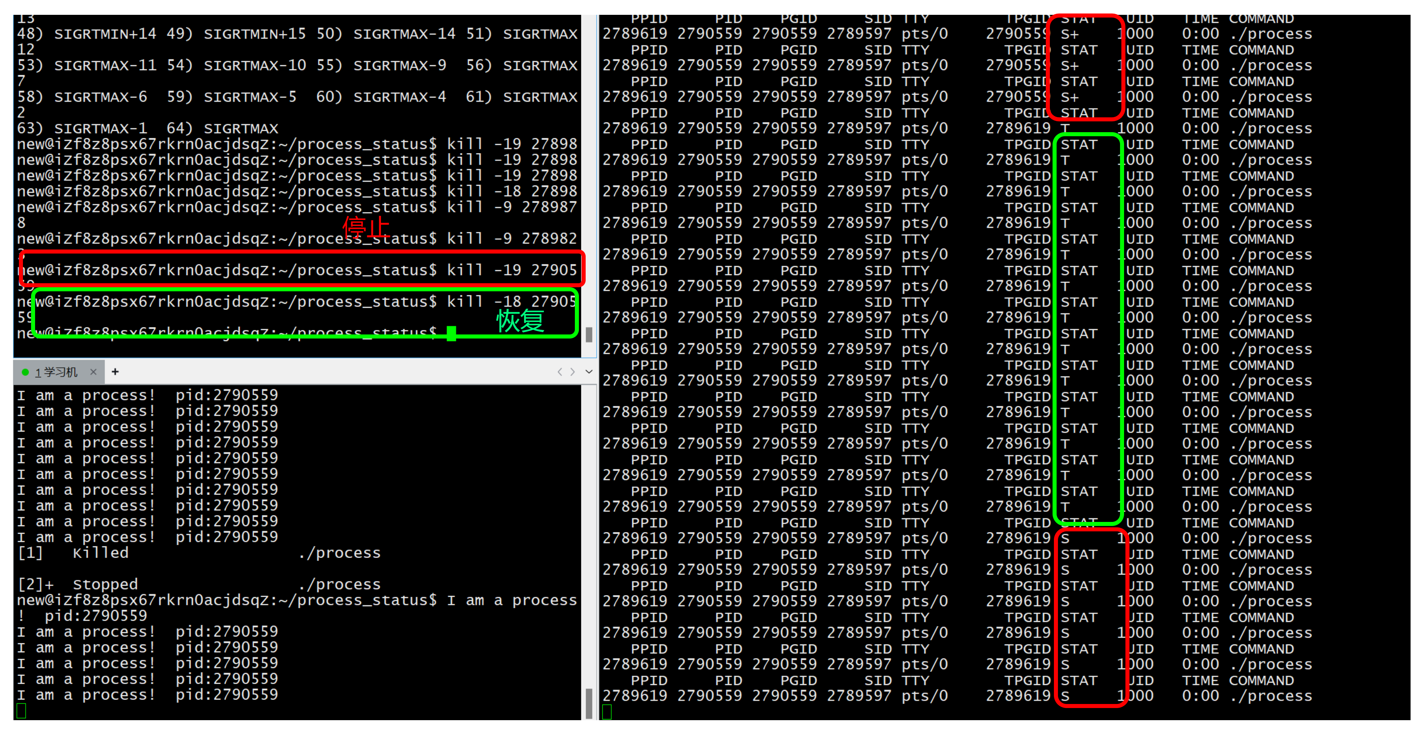This screenshot has width=1425, height=735.
Task: Click the '63) SIGRTMAX-1' signal entry
Action: tap(82, 128)
